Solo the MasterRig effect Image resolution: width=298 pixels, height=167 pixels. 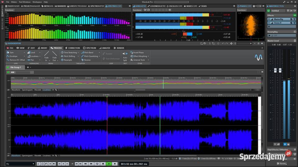(291, 19)
